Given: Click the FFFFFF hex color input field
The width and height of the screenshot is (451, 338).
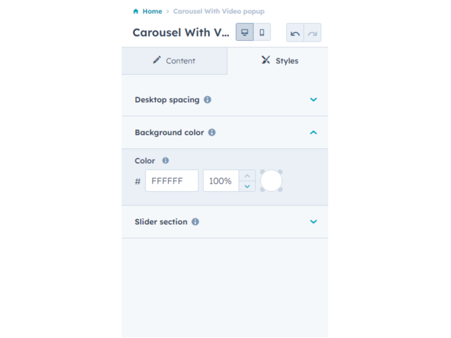Looking at the screenshot, I should pos(172,180).
